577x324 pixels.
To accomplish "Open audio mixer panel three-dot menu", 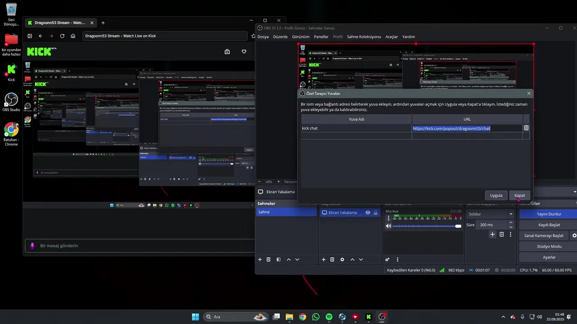I will tap(397, 260).
